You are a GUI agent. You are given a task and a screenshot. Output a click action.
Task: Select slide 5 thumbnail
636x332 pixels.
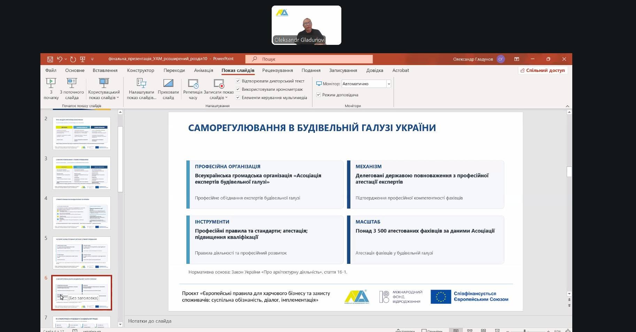pyautogui.click(x=82, y=253)
